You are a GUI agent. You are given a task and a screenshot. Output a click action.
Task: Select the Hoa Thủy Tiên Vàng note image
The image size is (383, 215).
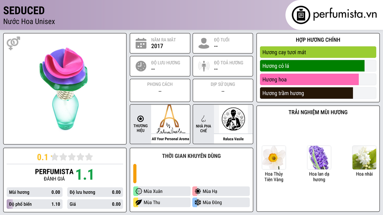(274, 158)
